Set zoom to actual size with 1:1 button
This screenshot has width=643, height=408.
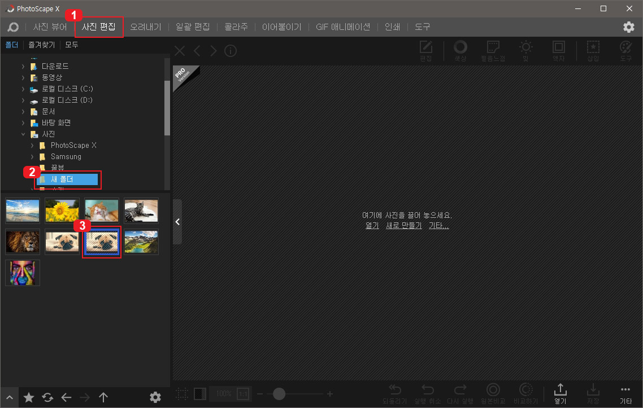click(243, 394)
